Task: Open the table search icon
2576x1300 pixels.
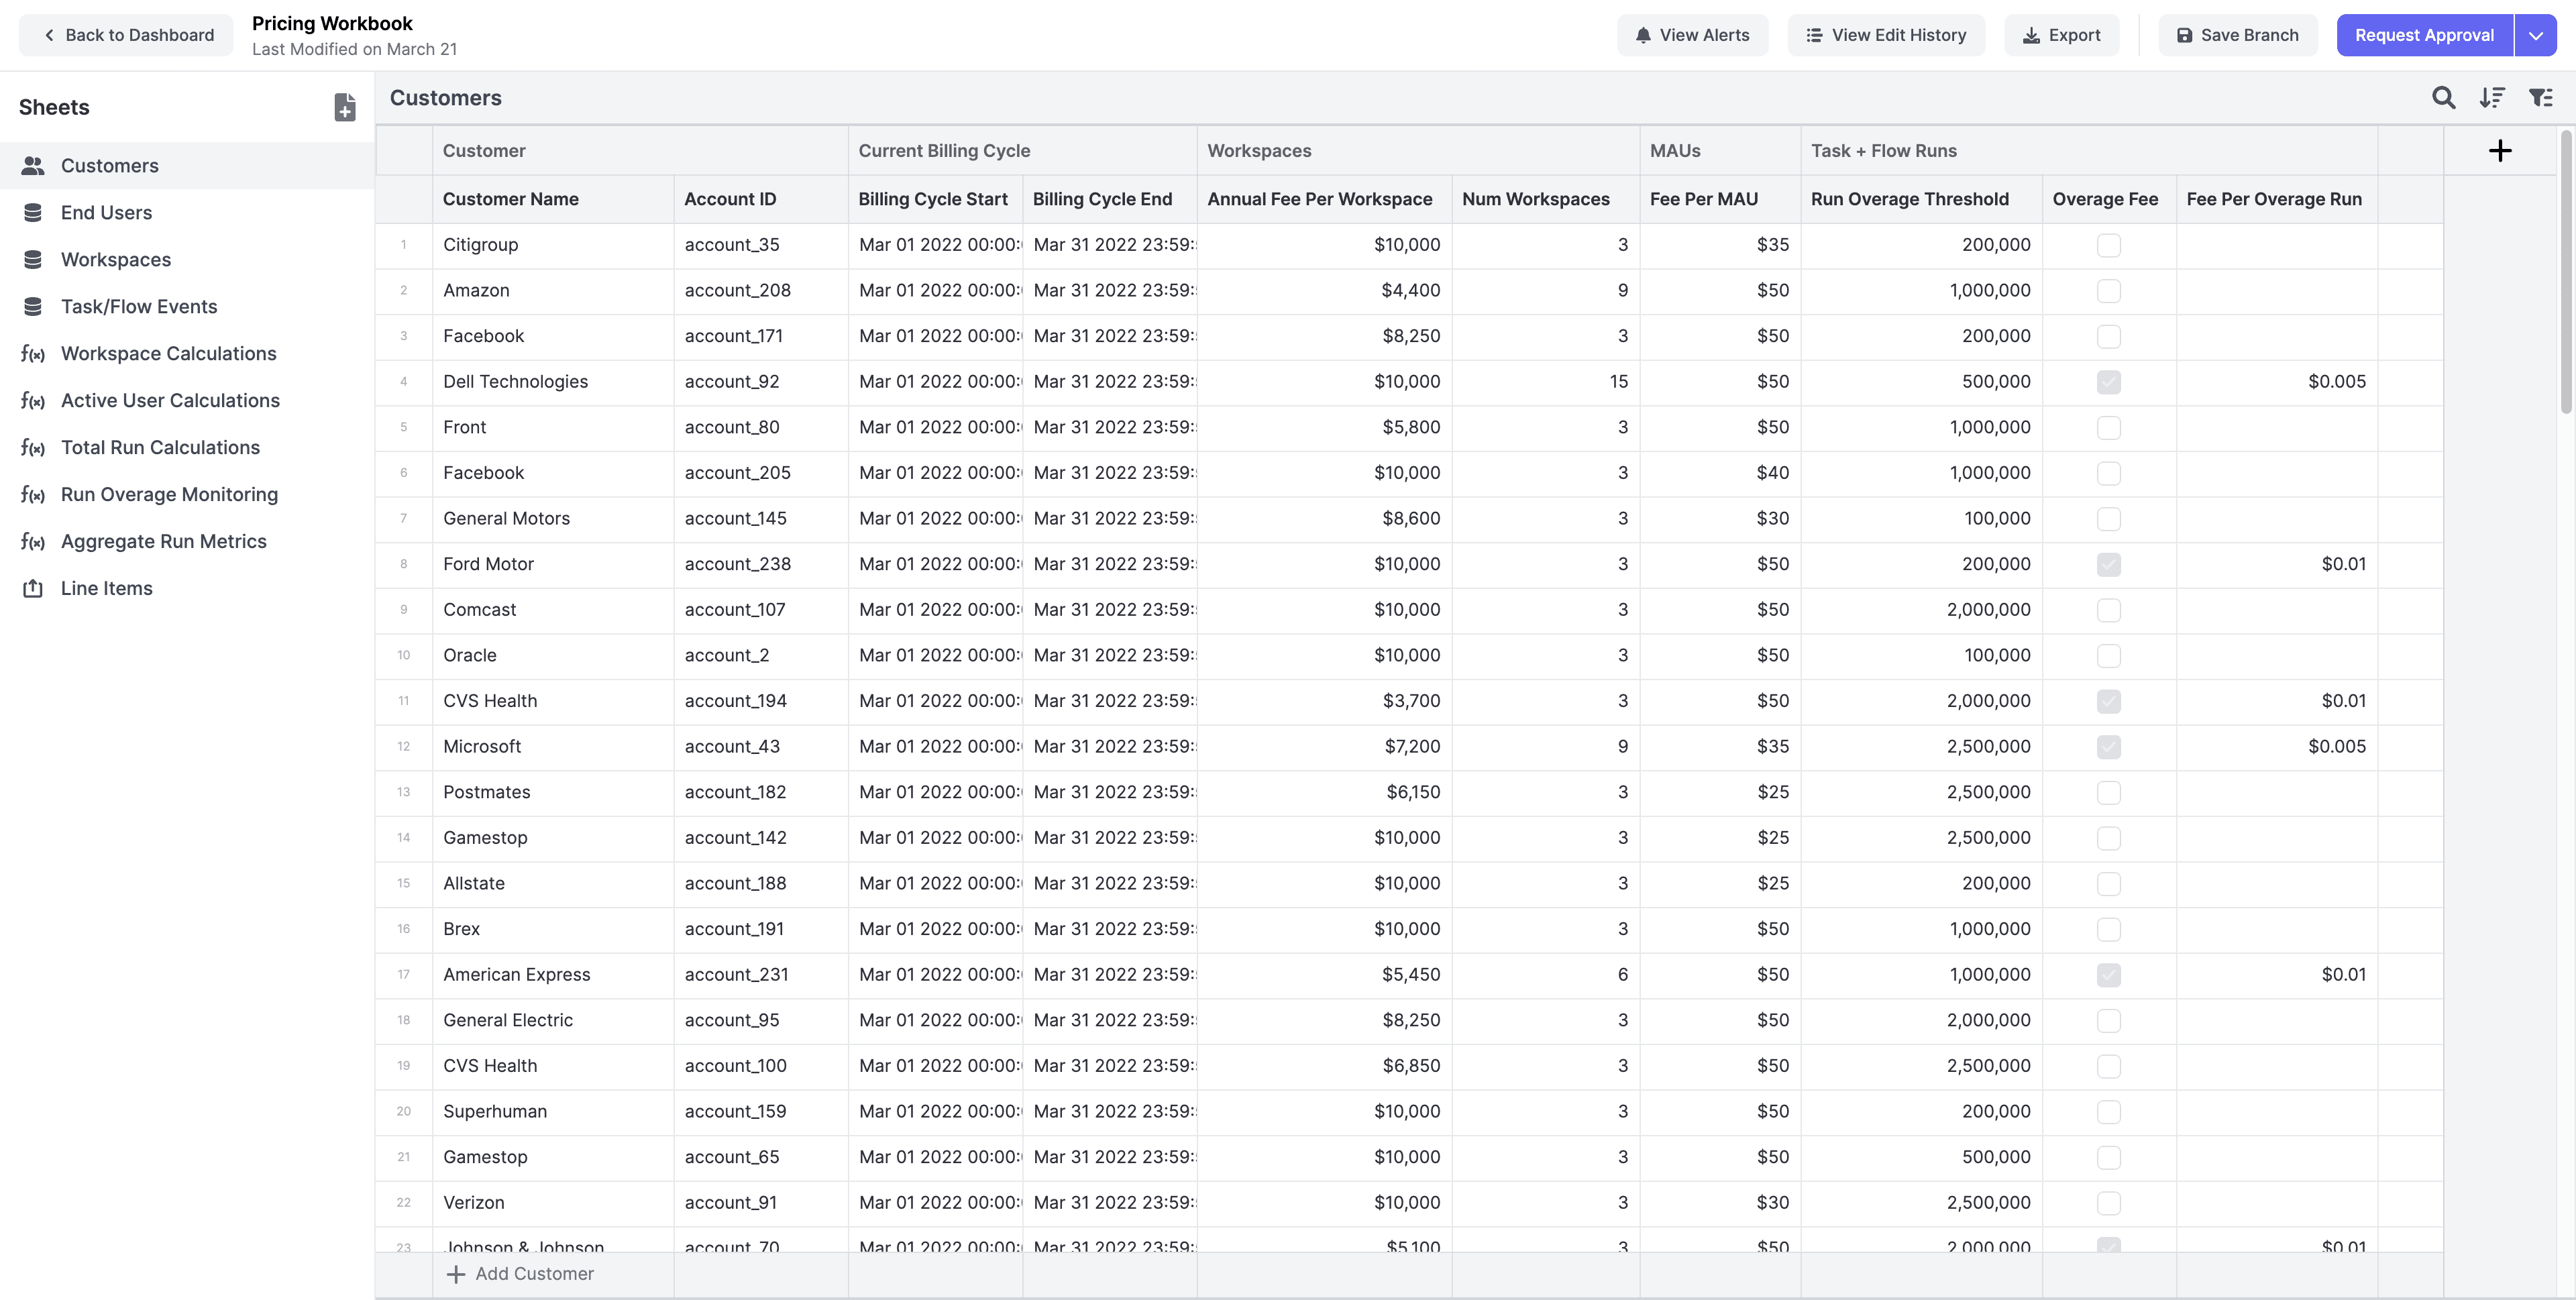Action: coord(2443,97)
